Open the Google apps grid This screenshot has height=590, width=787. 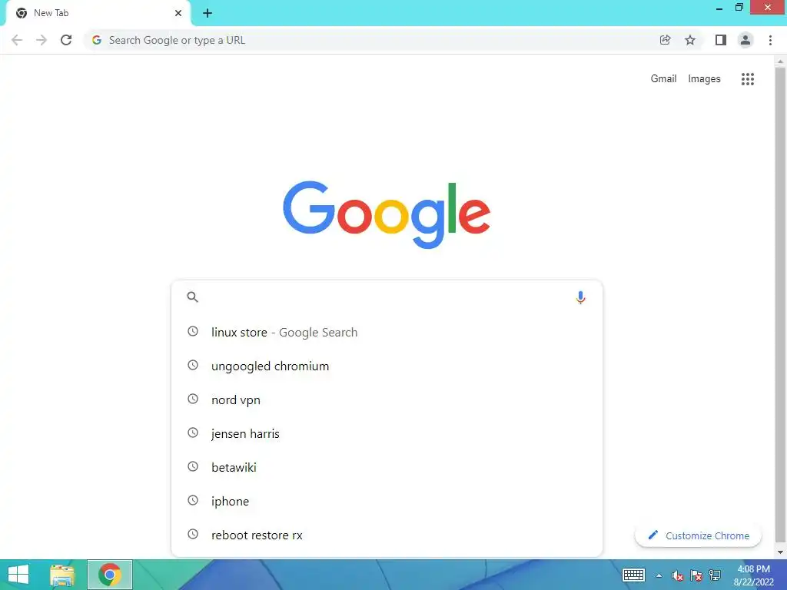click(x=747, y=79)
